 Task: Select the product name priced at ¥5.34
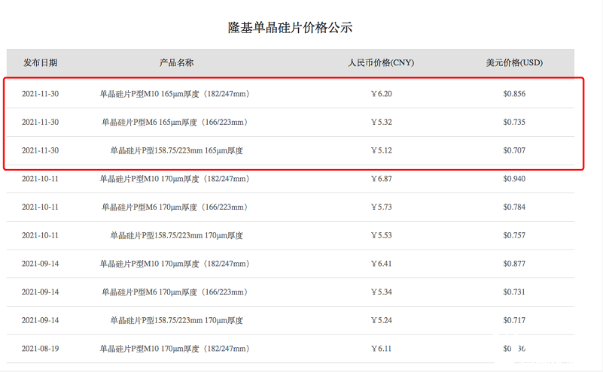176,292
